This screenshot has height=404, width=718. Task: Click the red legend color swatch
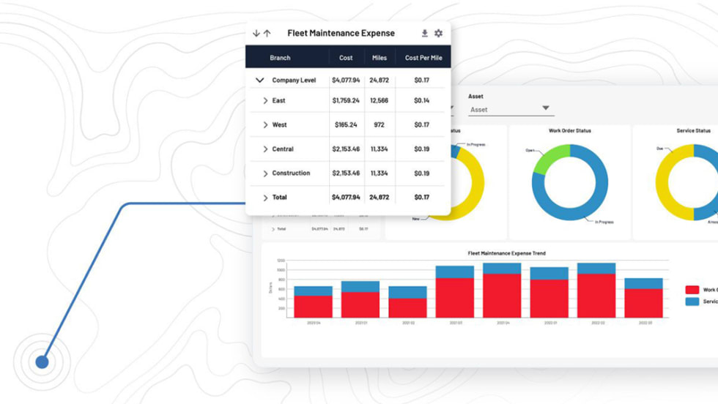692,290
